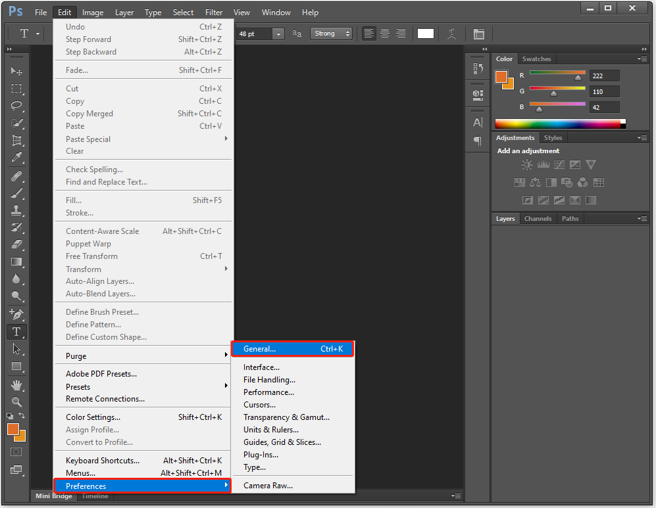Screen dimensions: 656x508
Task: Select the Crop tool
Action: pyautogui.click(x=16, y=140)
